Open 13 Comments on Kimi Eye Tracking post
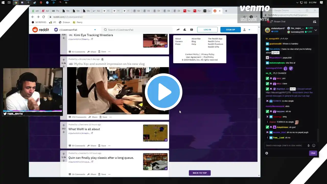 [x=77, y=52]
